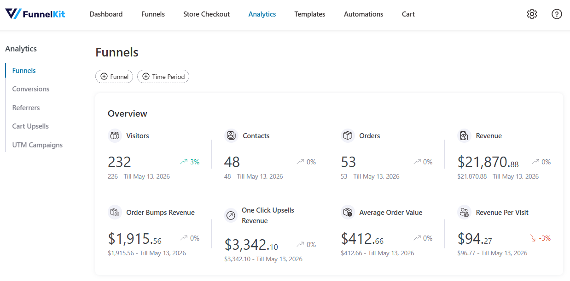The height and width of the screenshot is (281, 570).
Task: Click the large Revenue value $21,870.88
Action: point(488,162)
